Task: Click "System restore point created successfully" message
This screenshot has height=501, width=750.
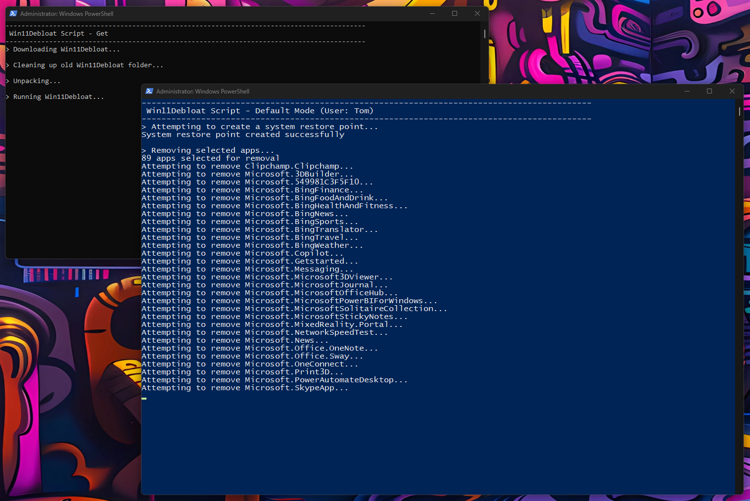Action: [x=242, y=135]
